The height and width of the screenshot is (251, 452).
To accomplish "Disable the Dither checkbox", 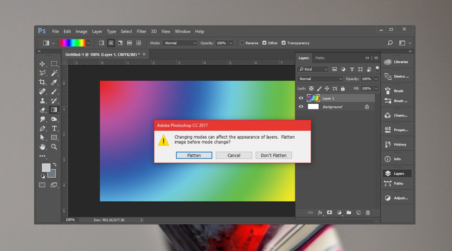I will pyautogui.click(x=265, y=43).
